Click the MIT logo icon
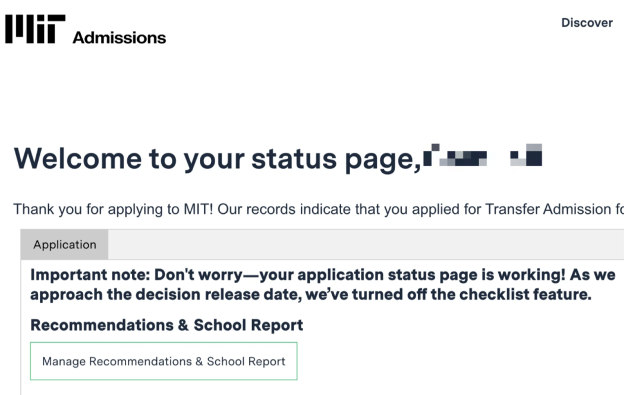The width and height of the screenshot is (642, 395). click(35, 29)
